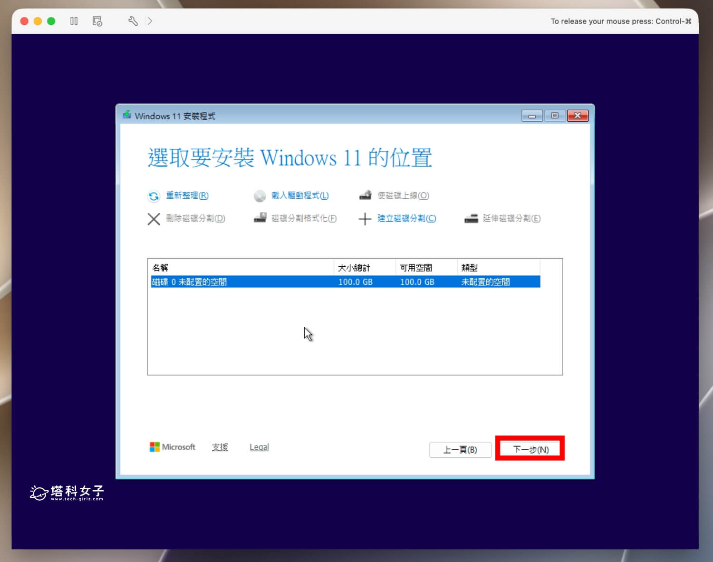This screenshot has width=713, height=562.
Task: Click the refresh icon beside 重新整理
Action: click(x=154, y=196)
